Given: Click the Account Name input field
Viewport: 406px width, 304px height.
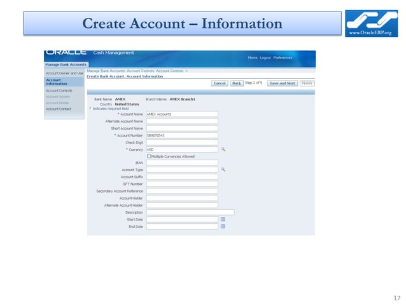Looking at the screenshot, I should click(x=182, y=114).
